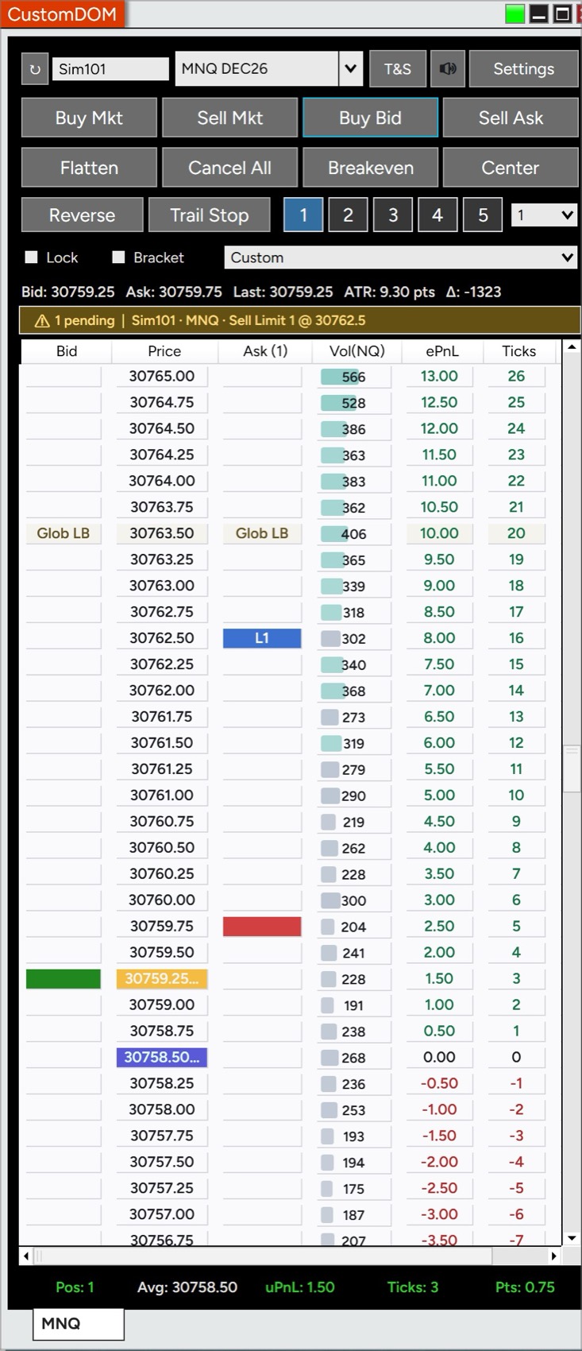The width and height of the screenshot is (582, 1351).
Task: Click the Buy Mkt button
Action: (x=89, y=118)
